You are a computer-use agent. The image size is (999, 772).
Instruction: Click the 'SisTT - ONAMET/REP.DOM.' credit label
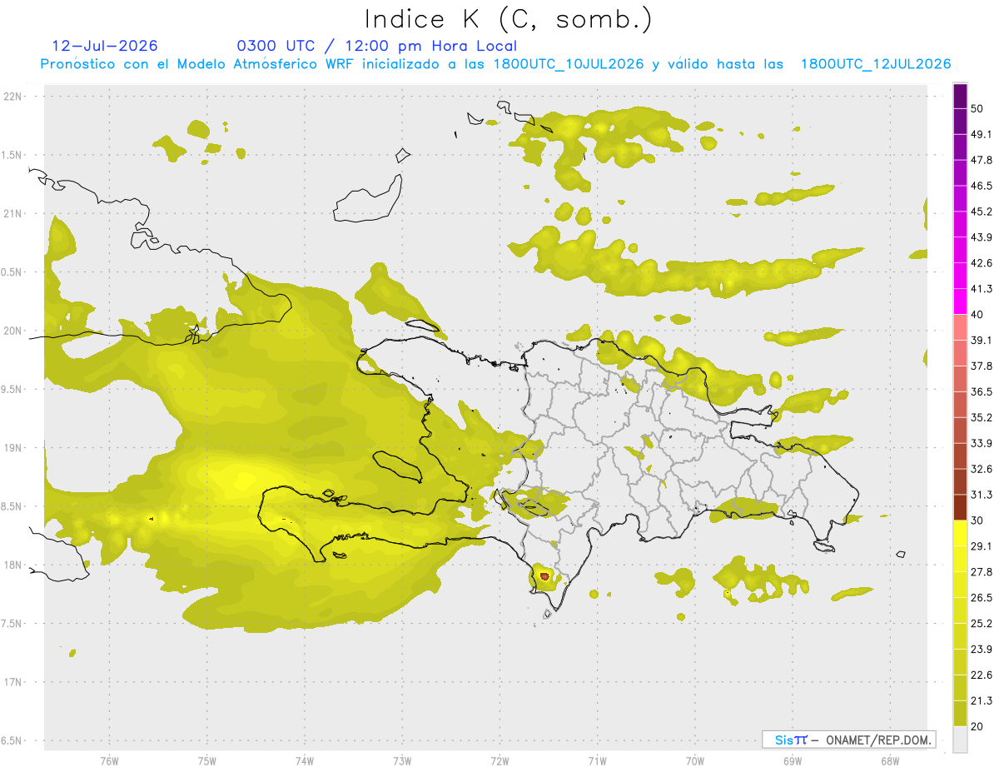(x=848, y=740)
